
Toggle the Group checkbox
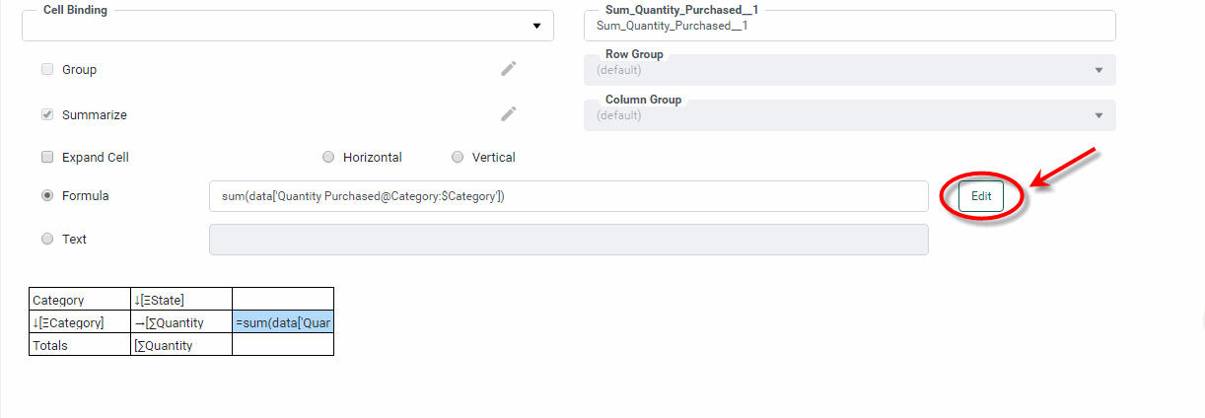(47, 70)
